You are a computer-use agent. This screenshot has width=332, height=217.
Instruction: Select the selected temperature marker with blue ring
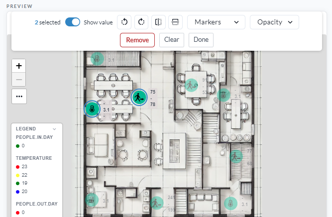click(92, 109)
